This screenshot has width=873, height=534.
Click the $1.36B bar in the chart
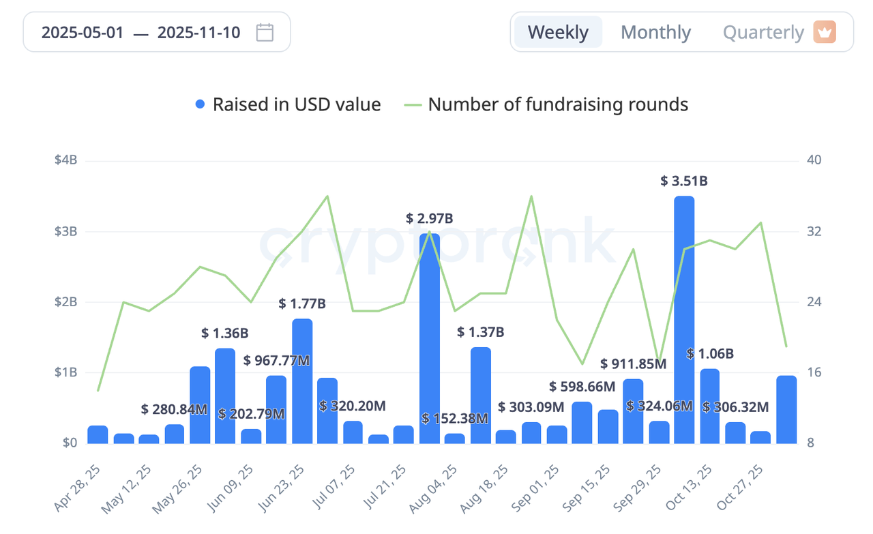pyautogui.click(x=225, y=396)
